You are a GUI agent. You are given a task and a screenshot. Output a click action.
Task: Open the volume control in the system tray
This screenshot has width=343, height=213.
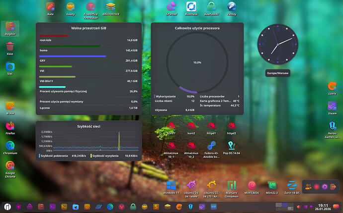(x=298, y=206)
